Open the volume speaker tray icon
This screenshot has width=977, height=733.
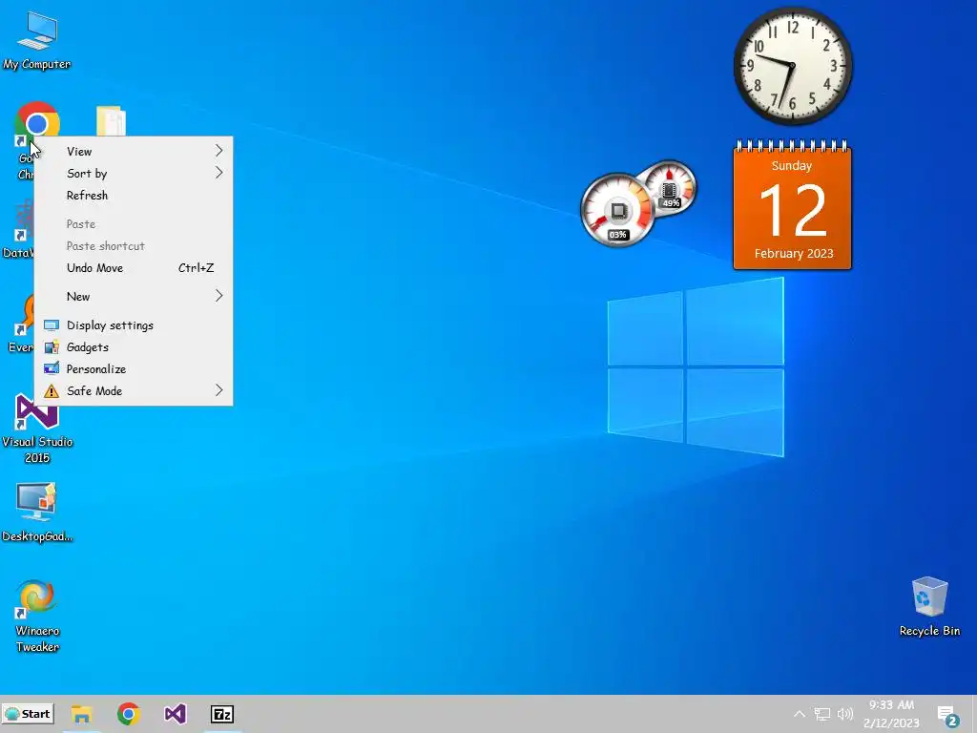(x=845, y=714)
